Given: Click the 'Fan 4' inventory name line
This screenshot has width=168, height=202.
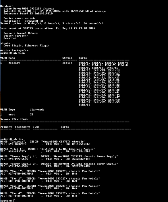Looking at the screenshot, I should point(50,193).
